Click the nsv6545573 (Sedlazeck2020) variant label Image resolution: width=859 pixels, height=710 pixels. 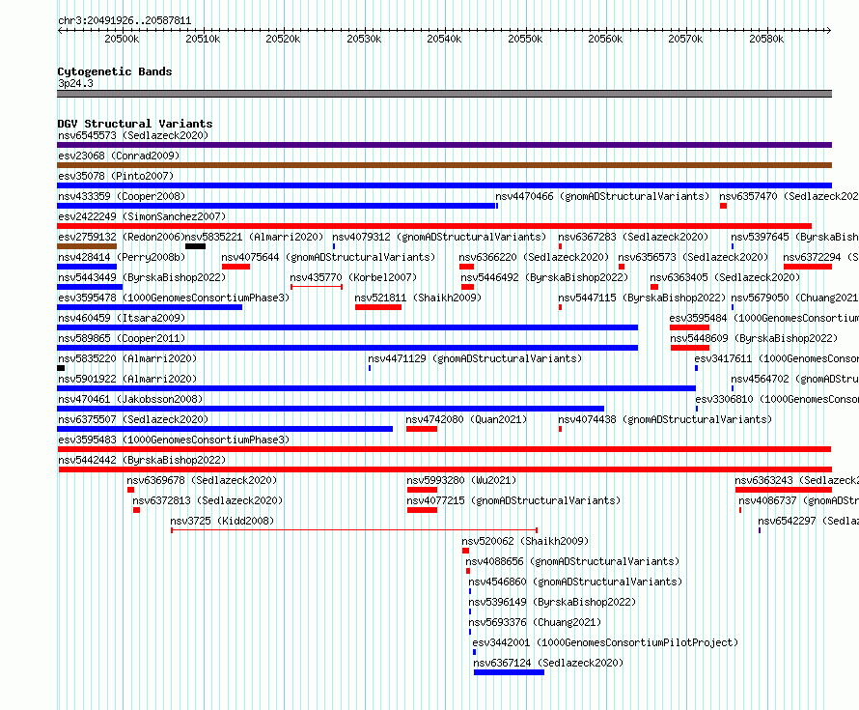133,135
